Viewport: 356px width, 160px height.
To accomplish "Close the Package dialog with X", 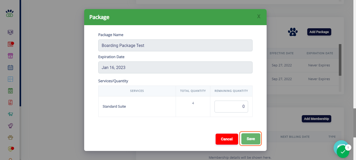I will [259, 17].
